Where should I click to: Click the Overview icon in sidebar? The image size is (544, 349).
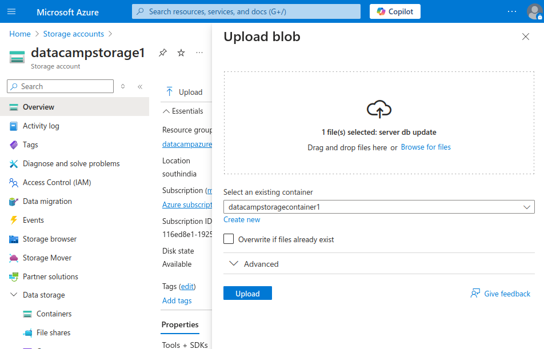(x=14, y=107)
